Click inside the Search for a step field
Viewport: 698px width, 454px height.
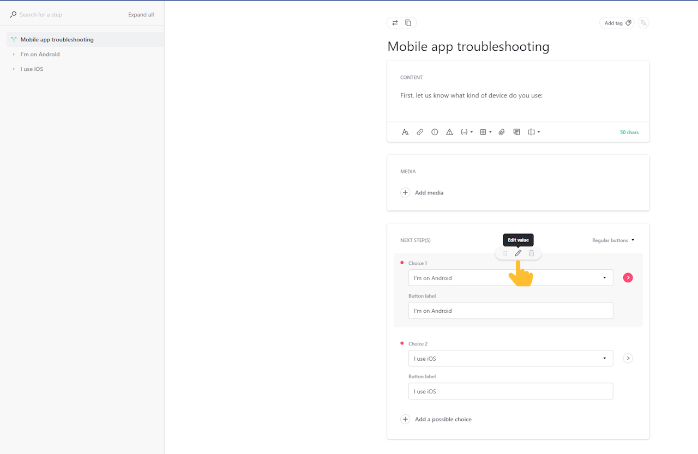(49, 14)
